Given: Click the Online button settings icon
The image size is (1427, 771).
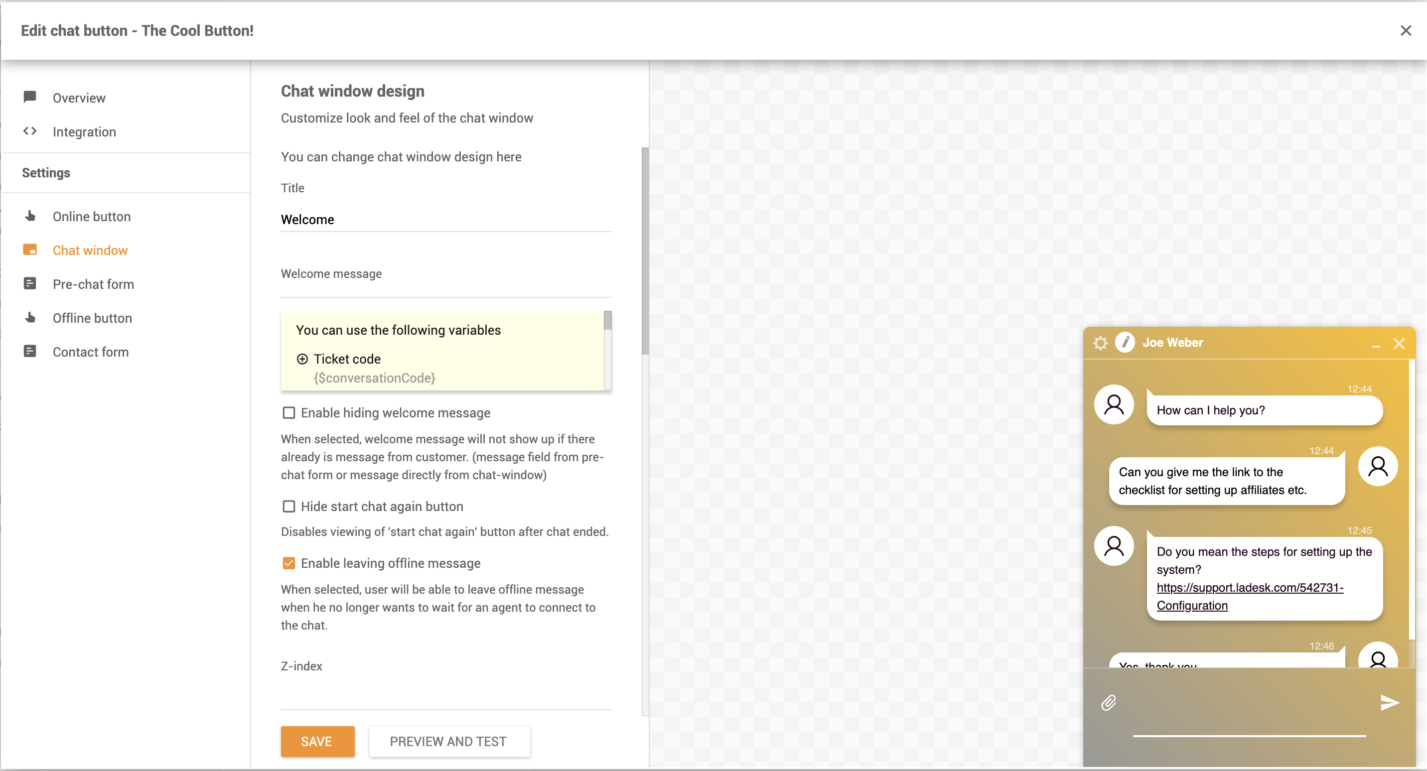Looking at the screenshot, I should 30,217.
